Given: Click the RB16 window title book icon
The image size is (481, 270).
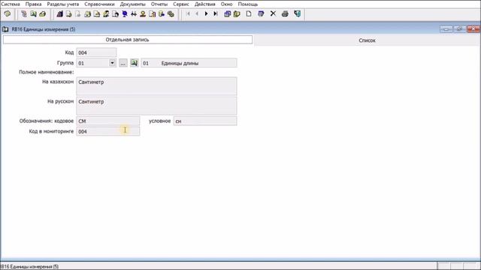Looking at the screenshot, I should click(x=5, y=29).
